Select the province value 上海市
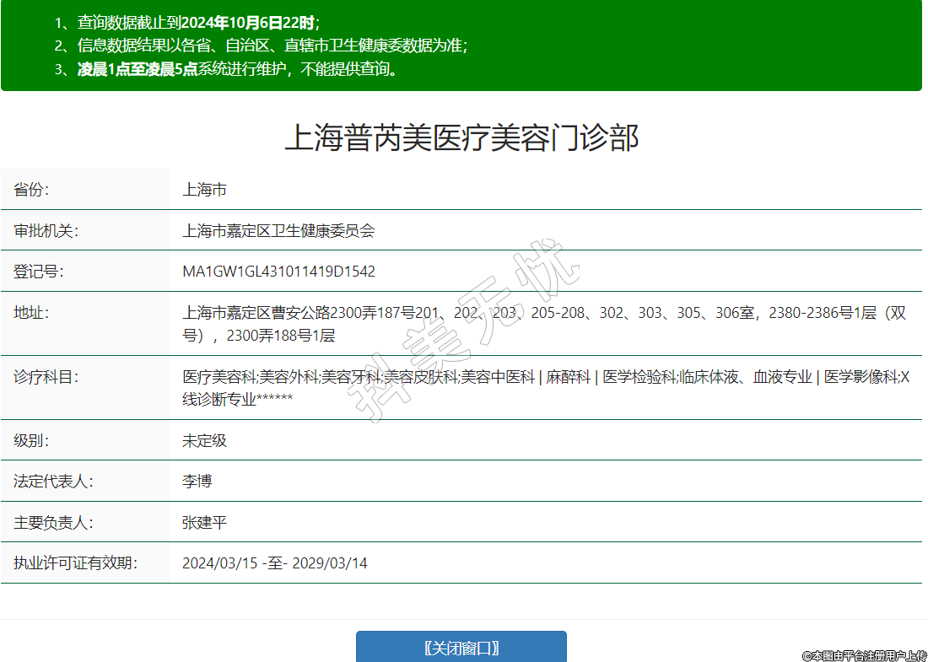Screen dimensions: 928x662 click(204, 190)
